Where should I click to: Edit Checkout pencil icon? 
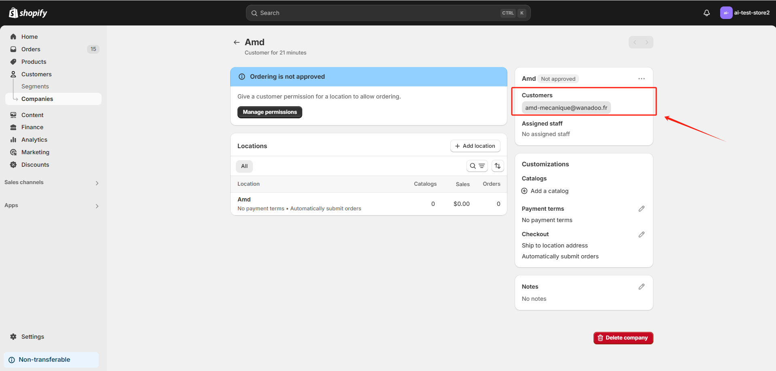(642, 235)
